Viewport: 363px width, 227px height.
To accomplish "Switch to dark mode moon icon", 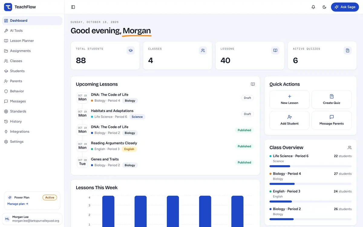I will [x=325, y=7].
